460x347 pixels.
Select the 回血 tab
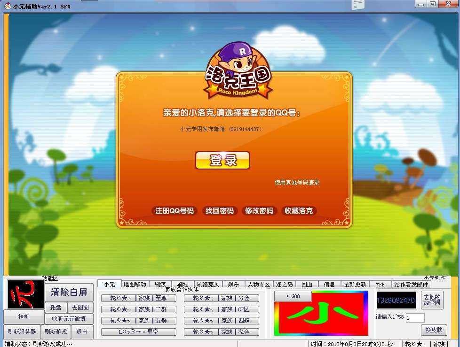[307, 284]
